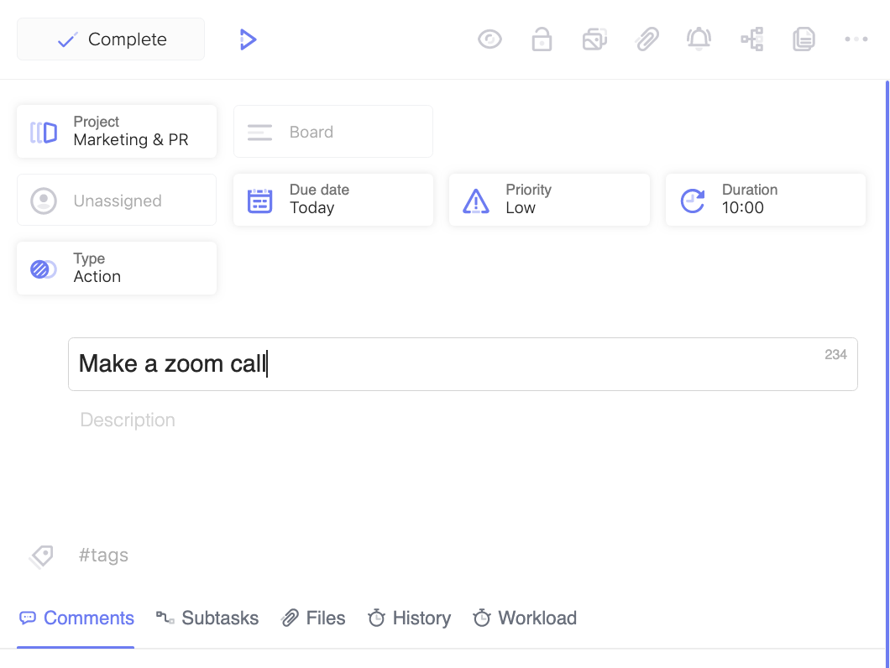Screen dimensions: 890x668
Task: Toggle the task Type Action selector
Action: [117, 269]
